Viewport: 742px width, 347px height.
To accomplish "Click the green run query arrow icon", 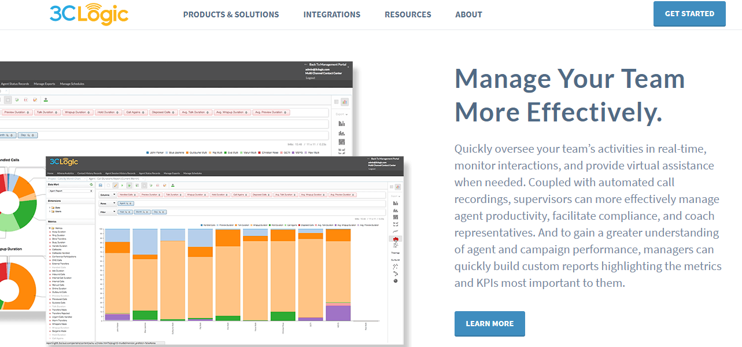I will click(x=122, y=186).
